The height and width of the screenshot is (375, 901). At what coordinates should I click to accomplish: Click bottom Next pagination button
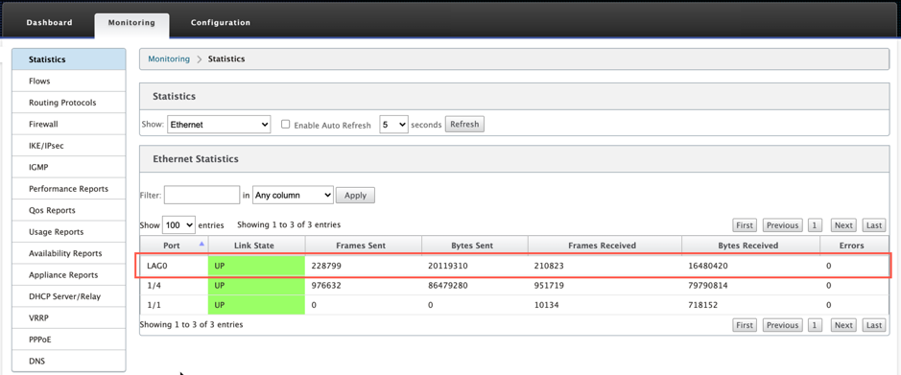tap(843, 325)
